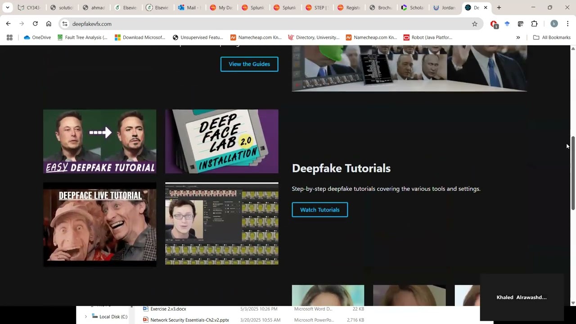Switch to the Registe tab

pos(349,8)
